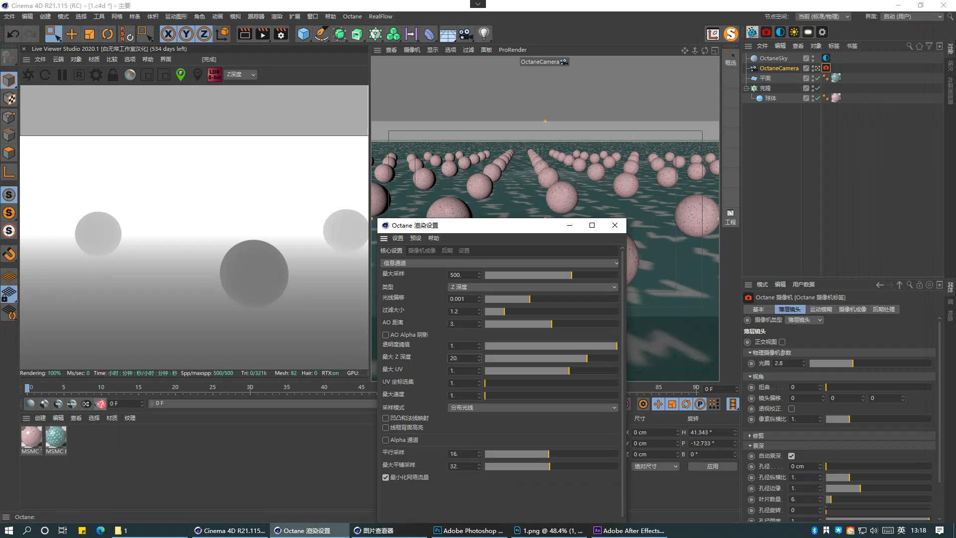Open 云端 menu in Live Viewer
The image size is (956, 538).
coord(58,59)
